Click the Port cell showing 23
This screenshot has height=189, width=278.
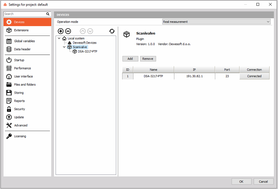[227, 76]
